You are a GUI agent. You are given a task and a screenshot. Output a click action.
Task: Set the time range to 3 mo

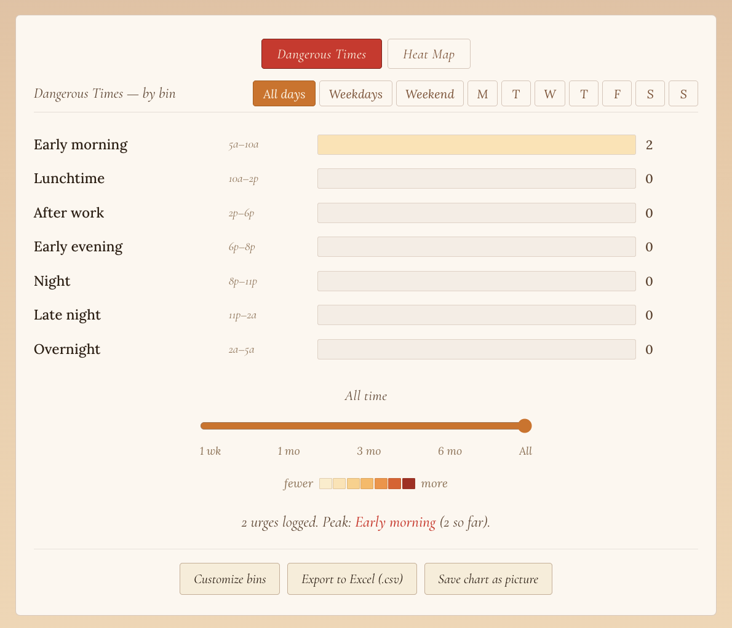[x=369, y=451]
